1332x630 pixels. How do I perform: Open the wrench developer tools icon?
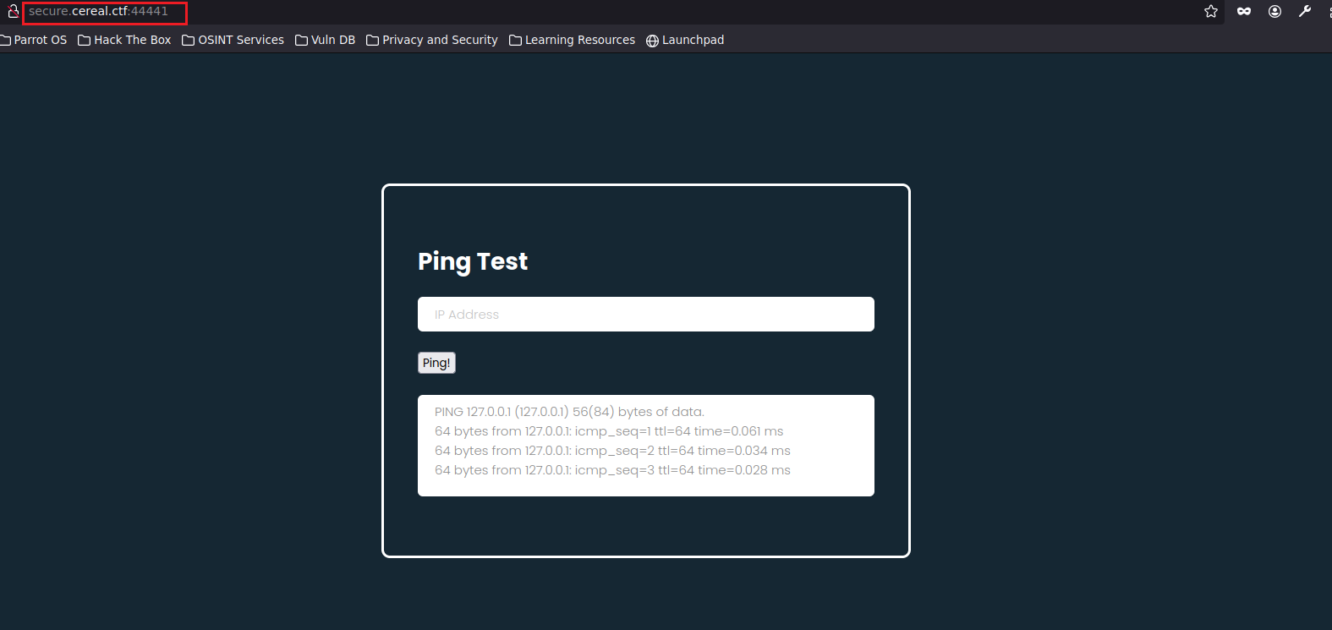(1305, 11)
